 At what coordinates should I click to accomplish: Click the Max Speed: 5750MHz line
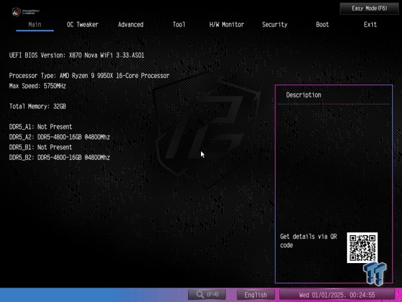coord(38,86)
